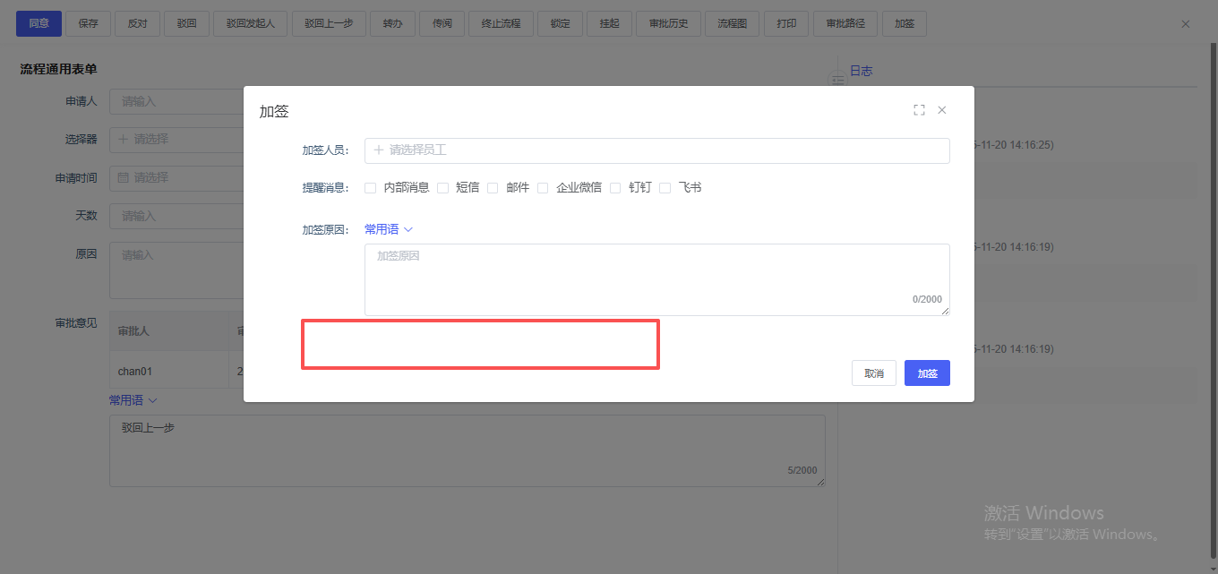Click the calendar icon in 申请时间 field
Viewport: 1218px width, 574px height.
124,178
